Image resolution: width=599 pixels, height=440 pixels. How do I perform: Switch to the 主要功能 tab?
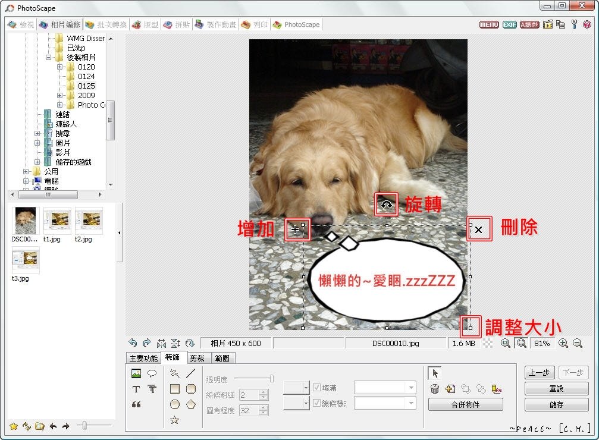coord(143,358)
